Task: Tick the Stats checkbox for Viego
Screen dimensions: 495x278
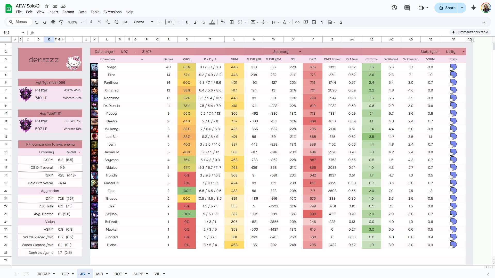Action: point(451,69)
